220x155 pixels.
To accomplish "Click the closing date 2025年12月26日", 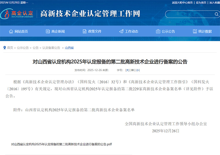I will 166,131.
